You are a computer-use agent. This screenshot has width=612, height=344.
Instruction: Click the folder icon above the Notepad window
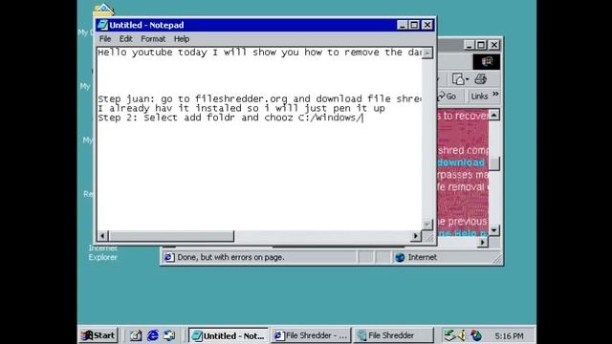103,10
